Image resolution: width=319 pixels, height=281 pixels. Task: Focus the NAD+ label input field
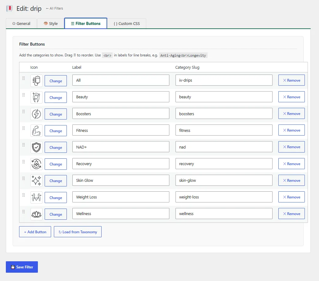point(121,147)
